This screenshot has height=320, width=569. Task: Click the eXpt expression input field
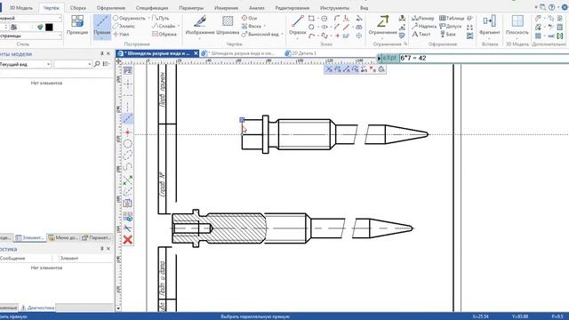tap(484, 58)
